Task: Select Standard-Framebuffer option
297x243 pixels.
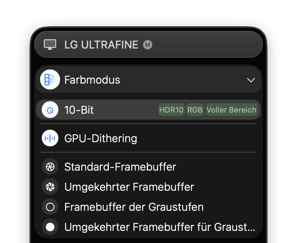Action: tap(120, 167)
